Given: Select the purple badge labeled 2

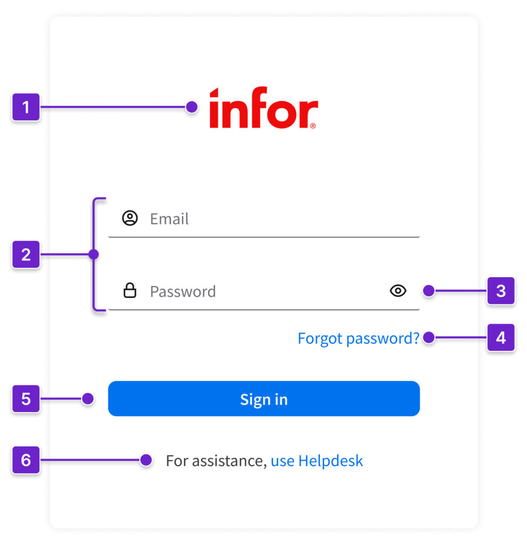Looking at the screenshot, I should point(26,254).
